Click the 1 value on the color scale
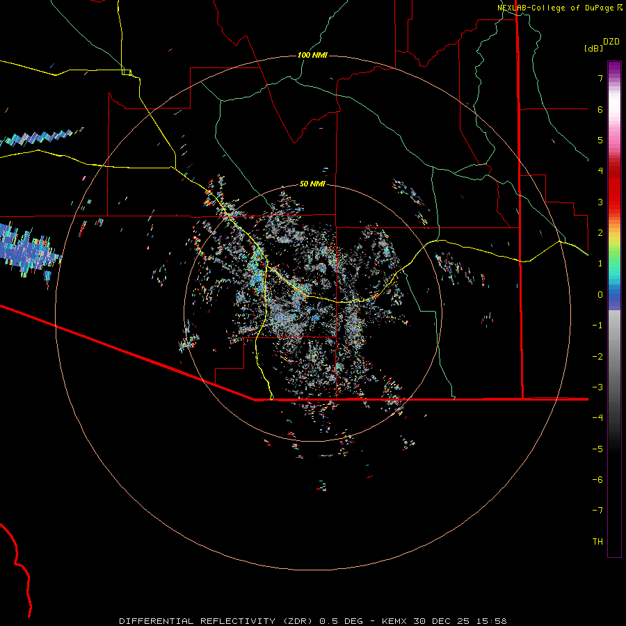The width and height of the screenshot is (626, 626). coord(600,264)
